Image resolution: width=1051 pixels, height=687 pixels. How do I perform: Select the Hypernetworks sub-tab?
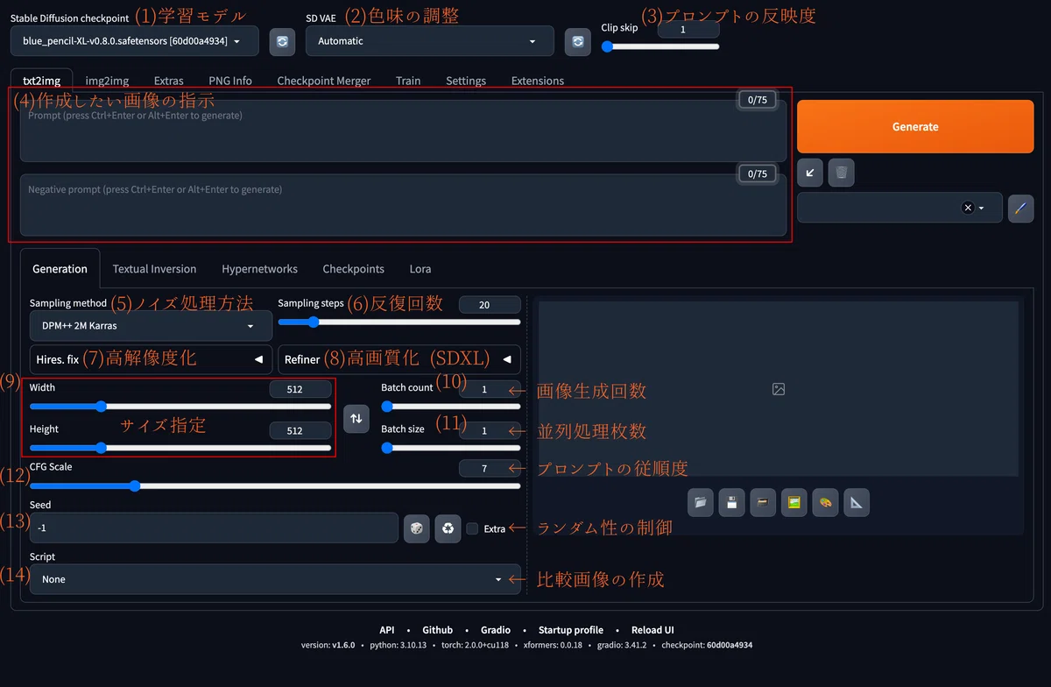pyautogui.click(x=259, y=269)
